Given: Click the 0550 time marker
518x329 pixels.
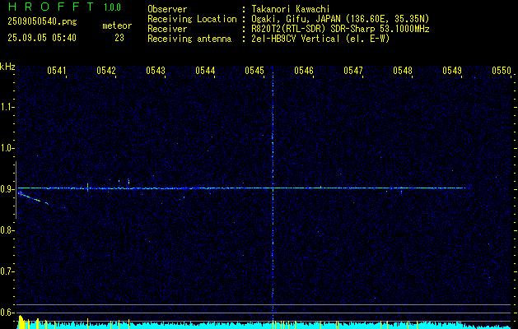Looking at the screenshot, I should (502, 71).
